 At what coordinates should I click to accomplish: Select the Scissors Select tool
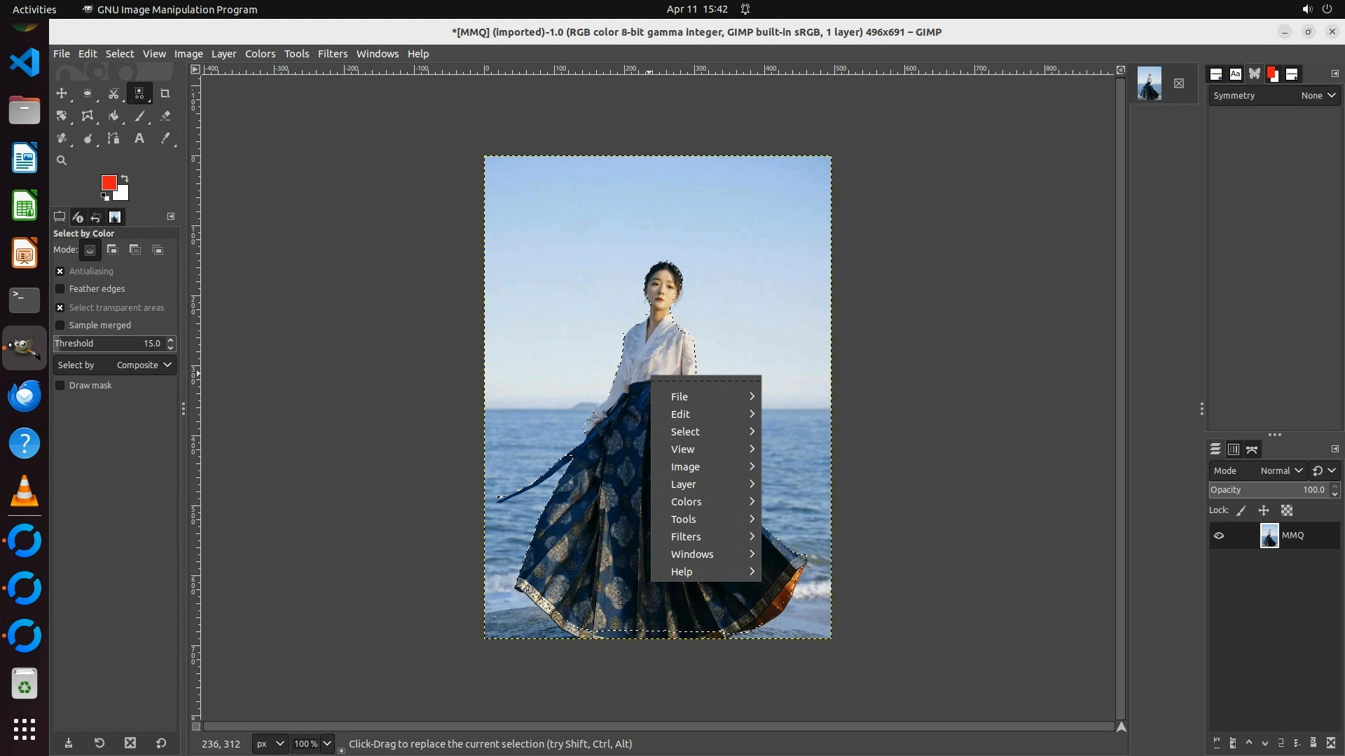(113, 93)
